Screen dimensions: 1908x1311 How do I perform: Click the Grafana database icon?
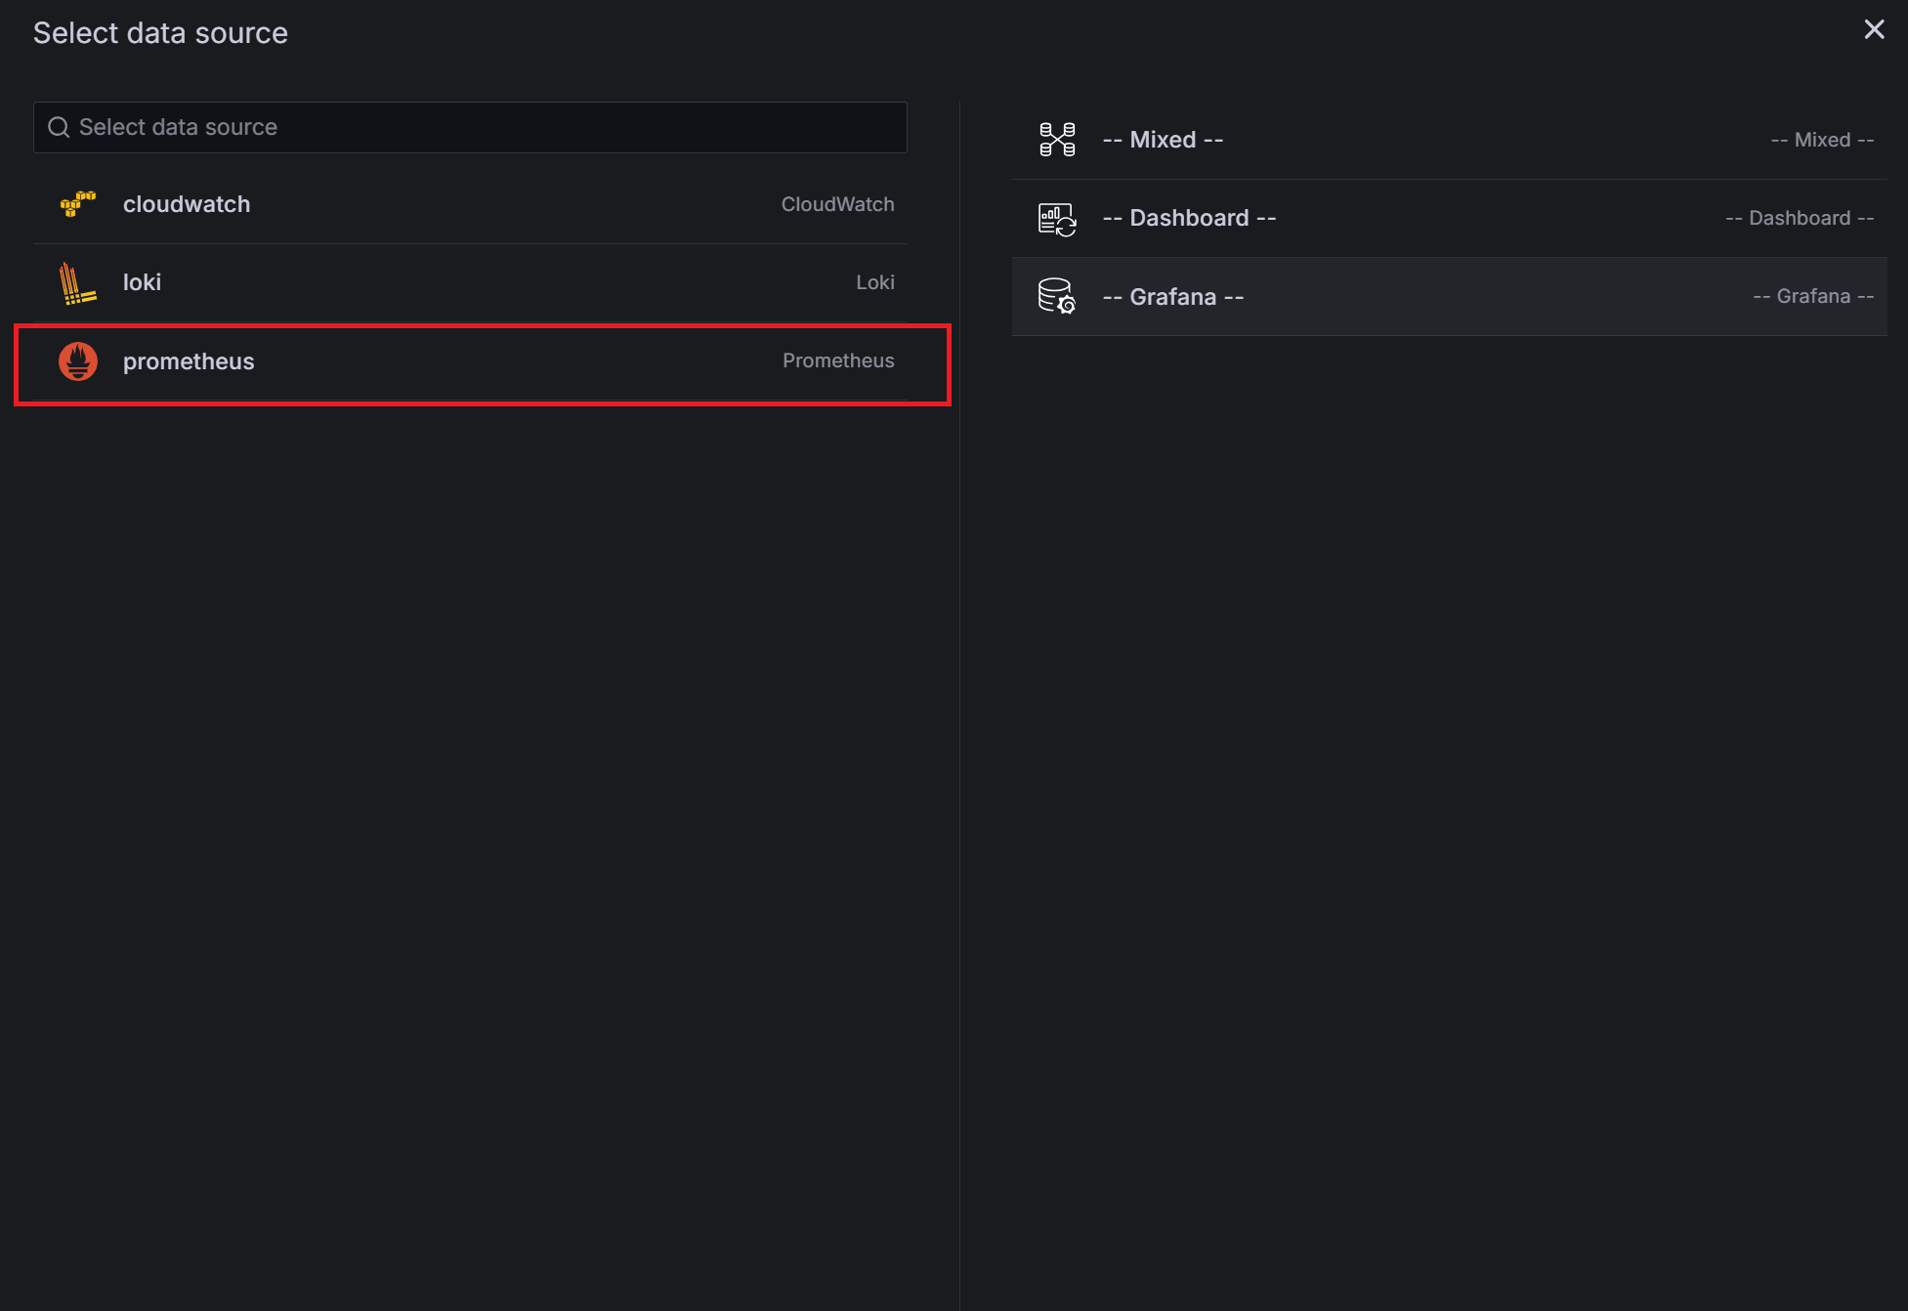[x=1057, y=296]
